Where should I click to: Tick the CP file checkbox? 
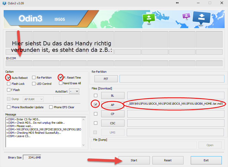[x=95, y=114]
